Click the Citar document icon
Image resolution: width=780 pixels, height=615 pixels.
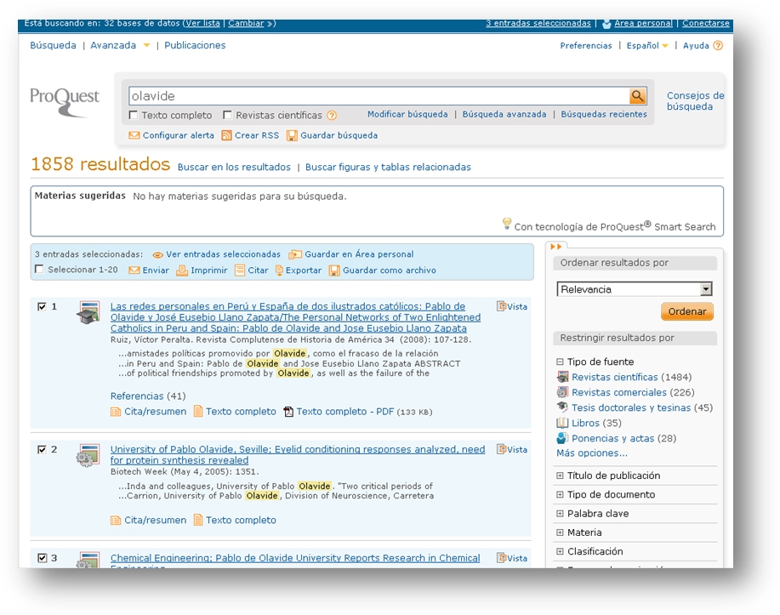240,270
